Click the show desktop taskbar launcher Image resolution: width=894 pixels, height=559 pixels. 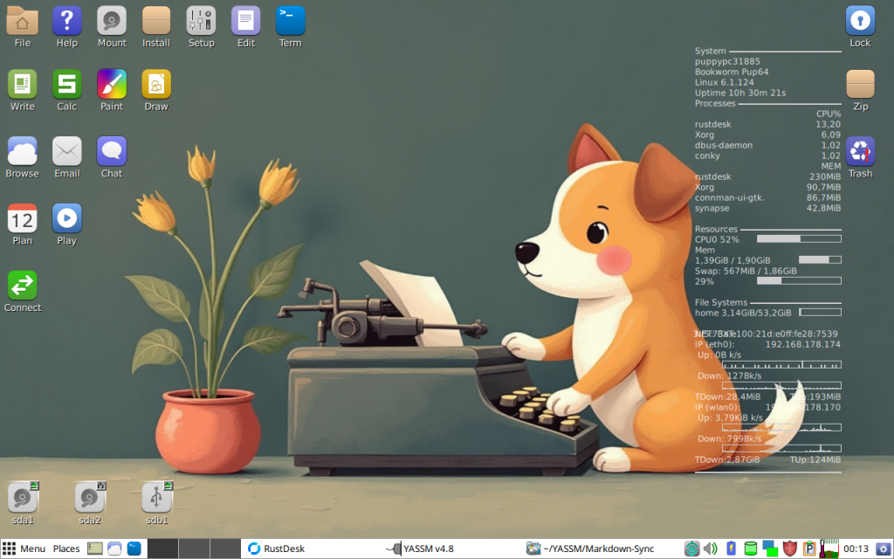94,549
